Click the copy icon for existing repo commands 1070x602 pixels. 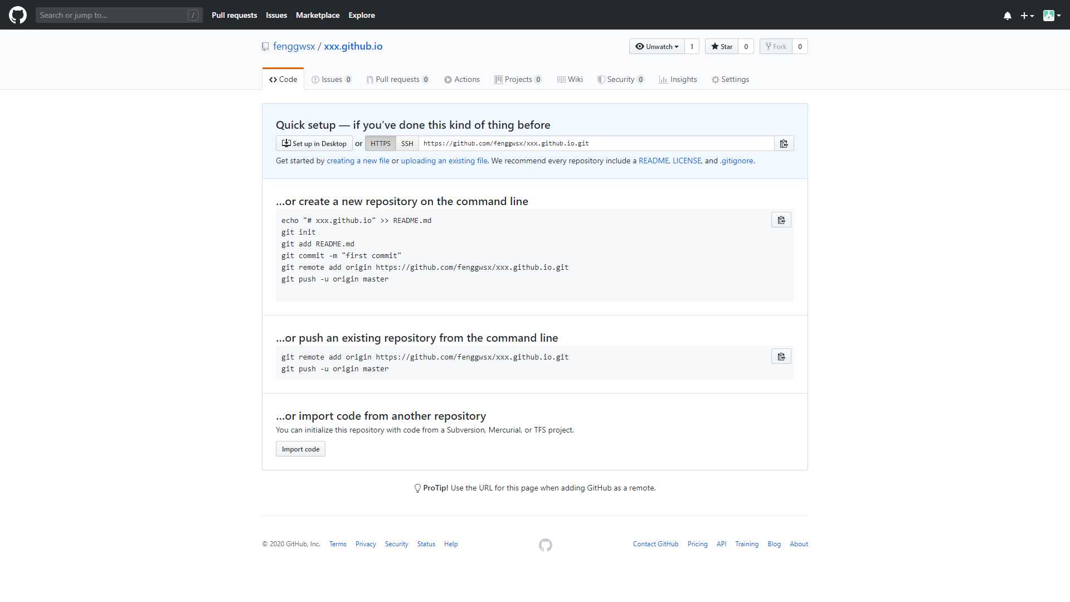pyautogui.click(x=781, y=357)
